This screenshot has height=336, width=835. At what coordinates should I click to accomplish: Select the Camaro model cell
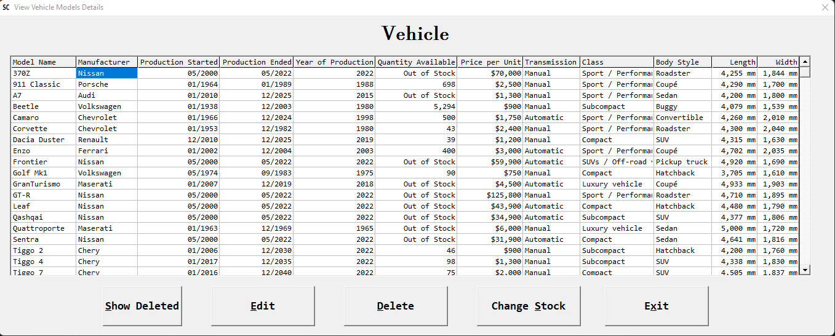tap(44, 118)
